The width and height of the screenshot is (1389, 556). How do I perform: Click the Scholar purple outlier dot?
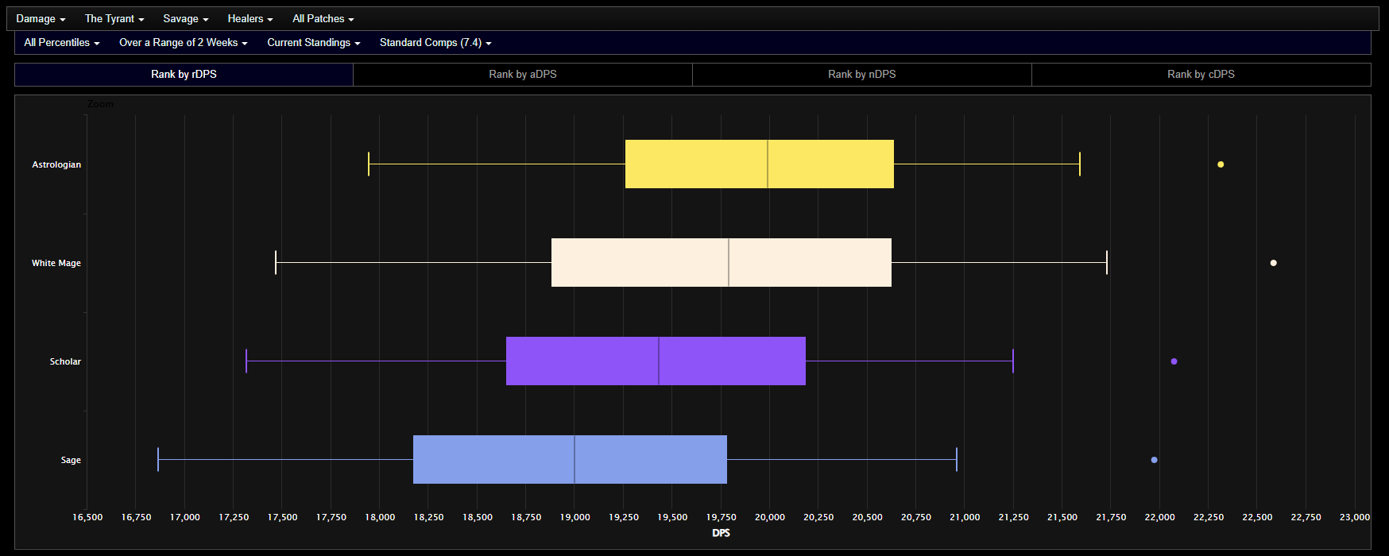[1174, 361]
